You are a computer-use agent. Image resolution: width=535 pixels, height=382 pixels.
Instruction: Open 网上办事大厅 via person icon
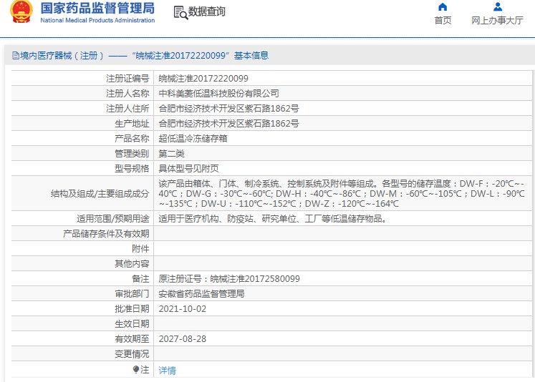(x=498, y=7)
